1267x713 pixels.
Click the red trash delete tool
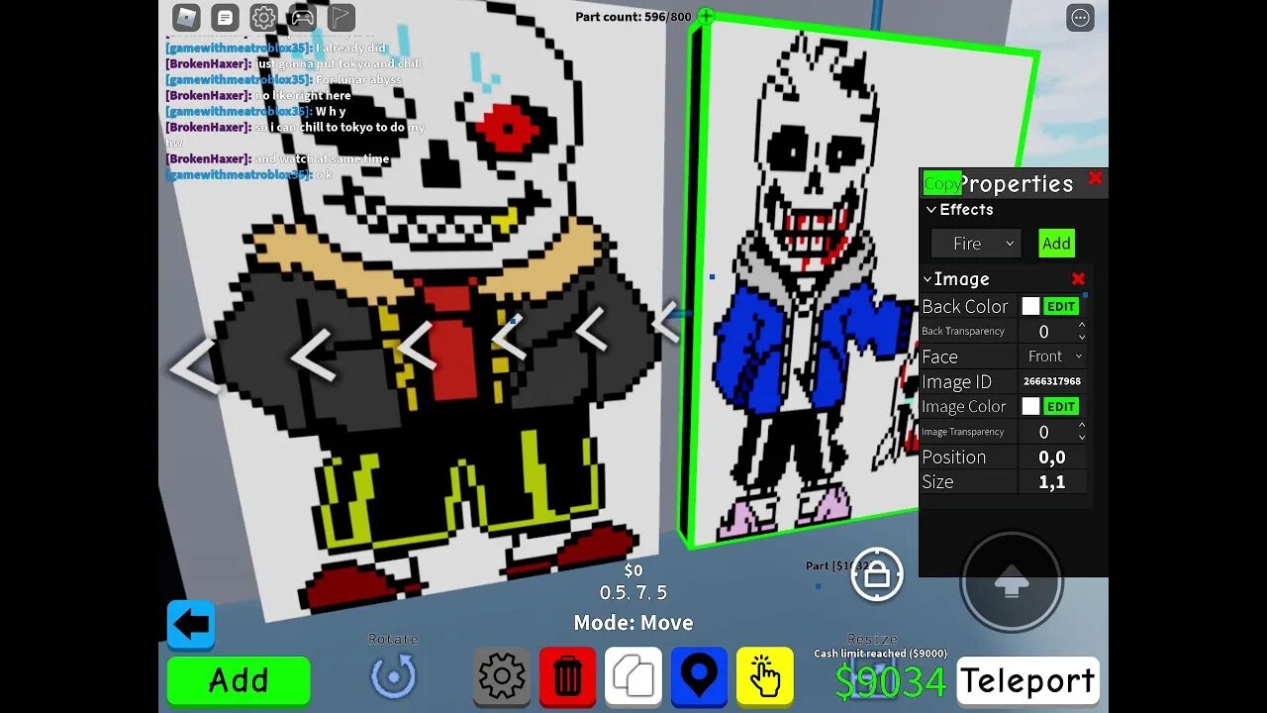pyautogui.click(x=568, y=676)
